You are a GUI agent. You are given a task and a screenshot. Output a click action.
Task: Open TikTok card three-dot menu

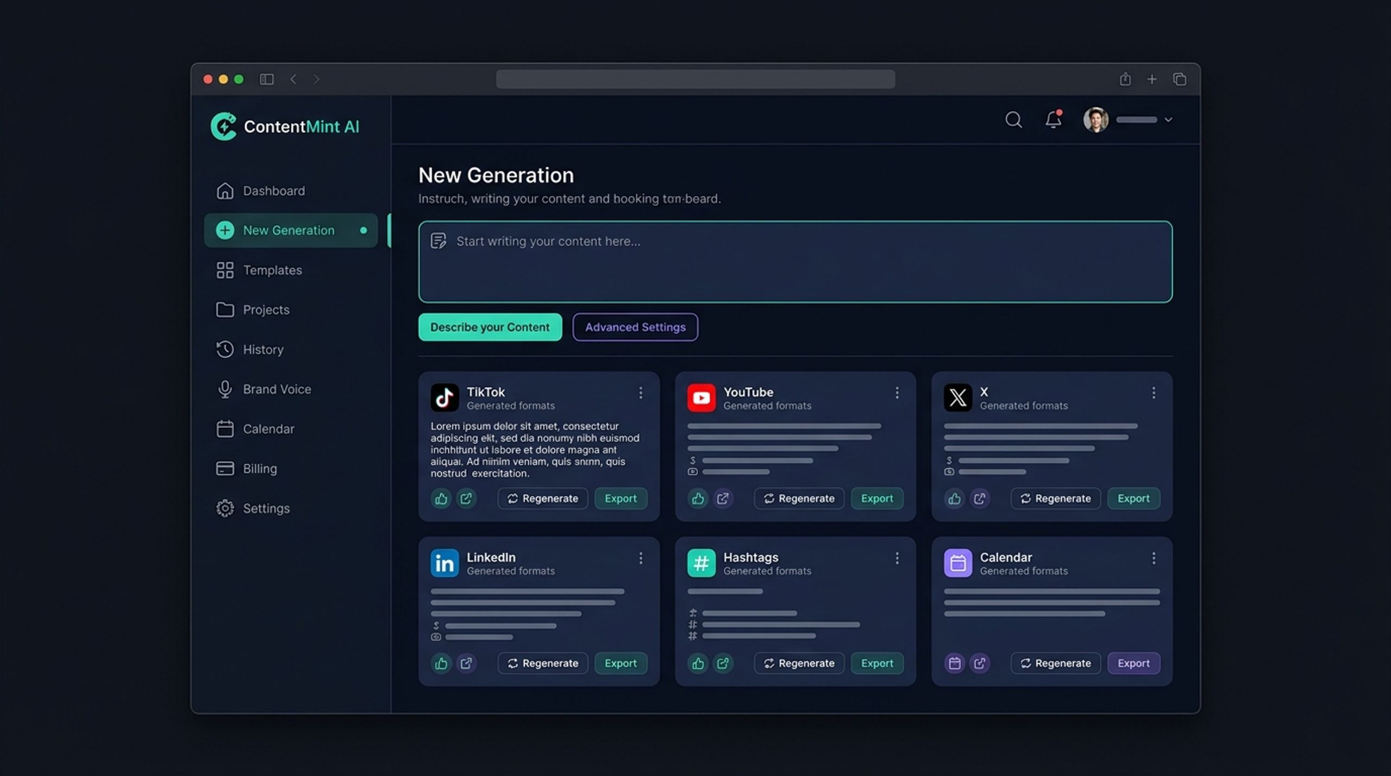coord(641,393)
